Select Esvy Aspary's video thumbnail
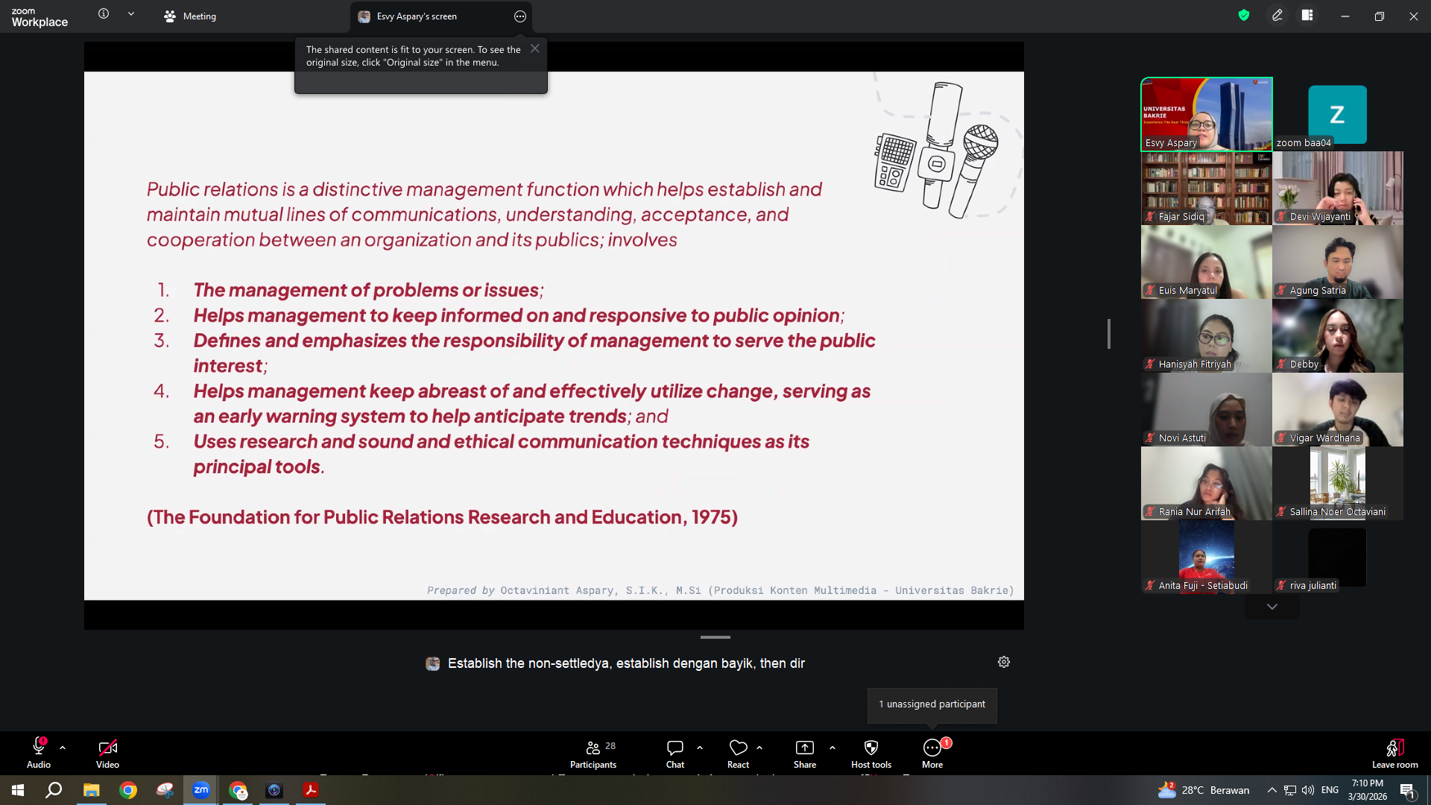This screenshot has height=805, width=1431. coord(1207,114)
